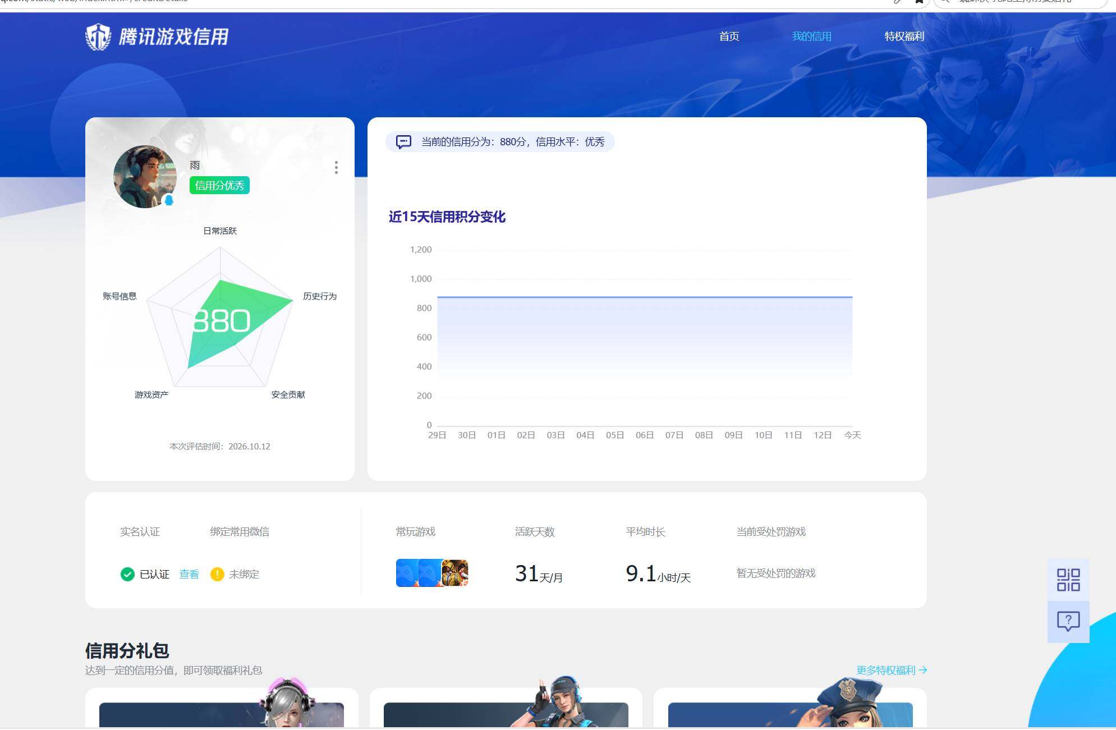Click the browser bookmark star icon
The width and height of the screenshot is (1116, 730).
[x=919, y=2]
